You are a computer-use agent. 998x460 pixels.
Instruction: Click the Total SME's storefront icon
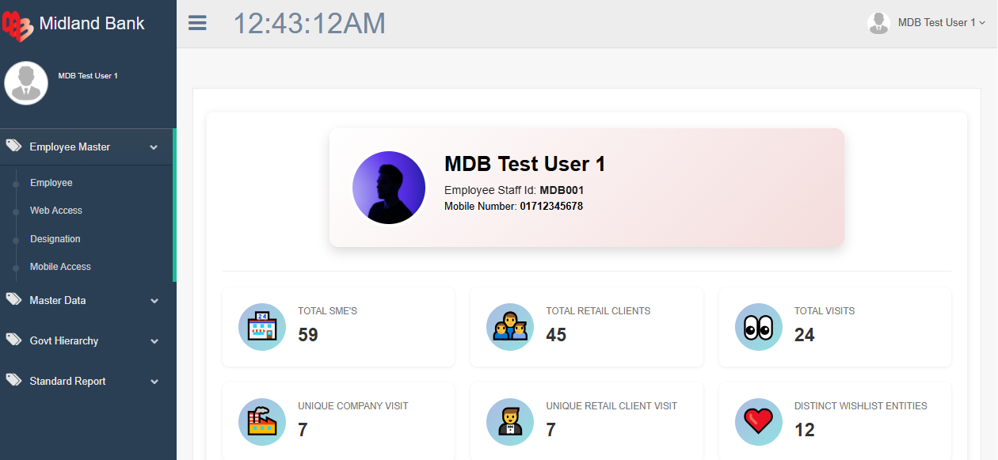tap(262, 327)
